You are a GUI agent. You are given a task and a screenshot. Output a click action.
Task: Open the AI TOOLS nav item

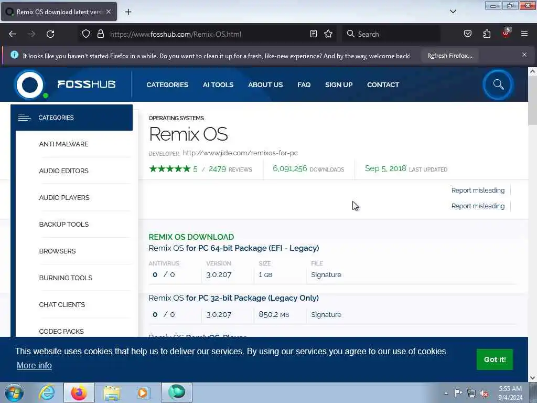(x=218, y=84)
